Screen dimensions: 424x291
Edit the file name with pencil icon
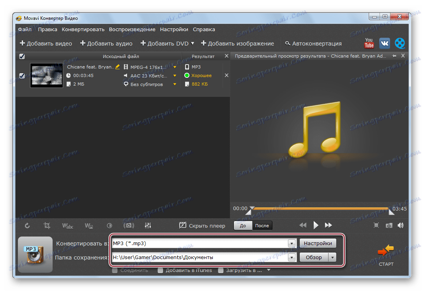pyautogui.click(x=117, y=67)
